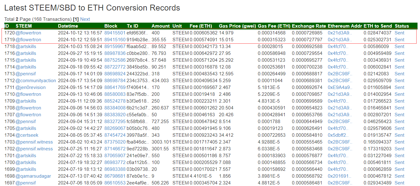Open @flowertron profile in row 1720
420x186 pixels.
(28, 33)
